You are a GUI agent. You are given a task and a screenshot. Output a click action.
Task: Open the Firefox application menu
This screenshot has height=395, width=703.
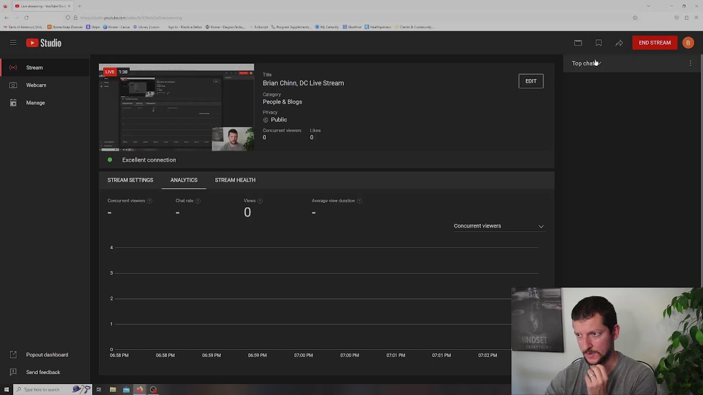pos(696,18)
